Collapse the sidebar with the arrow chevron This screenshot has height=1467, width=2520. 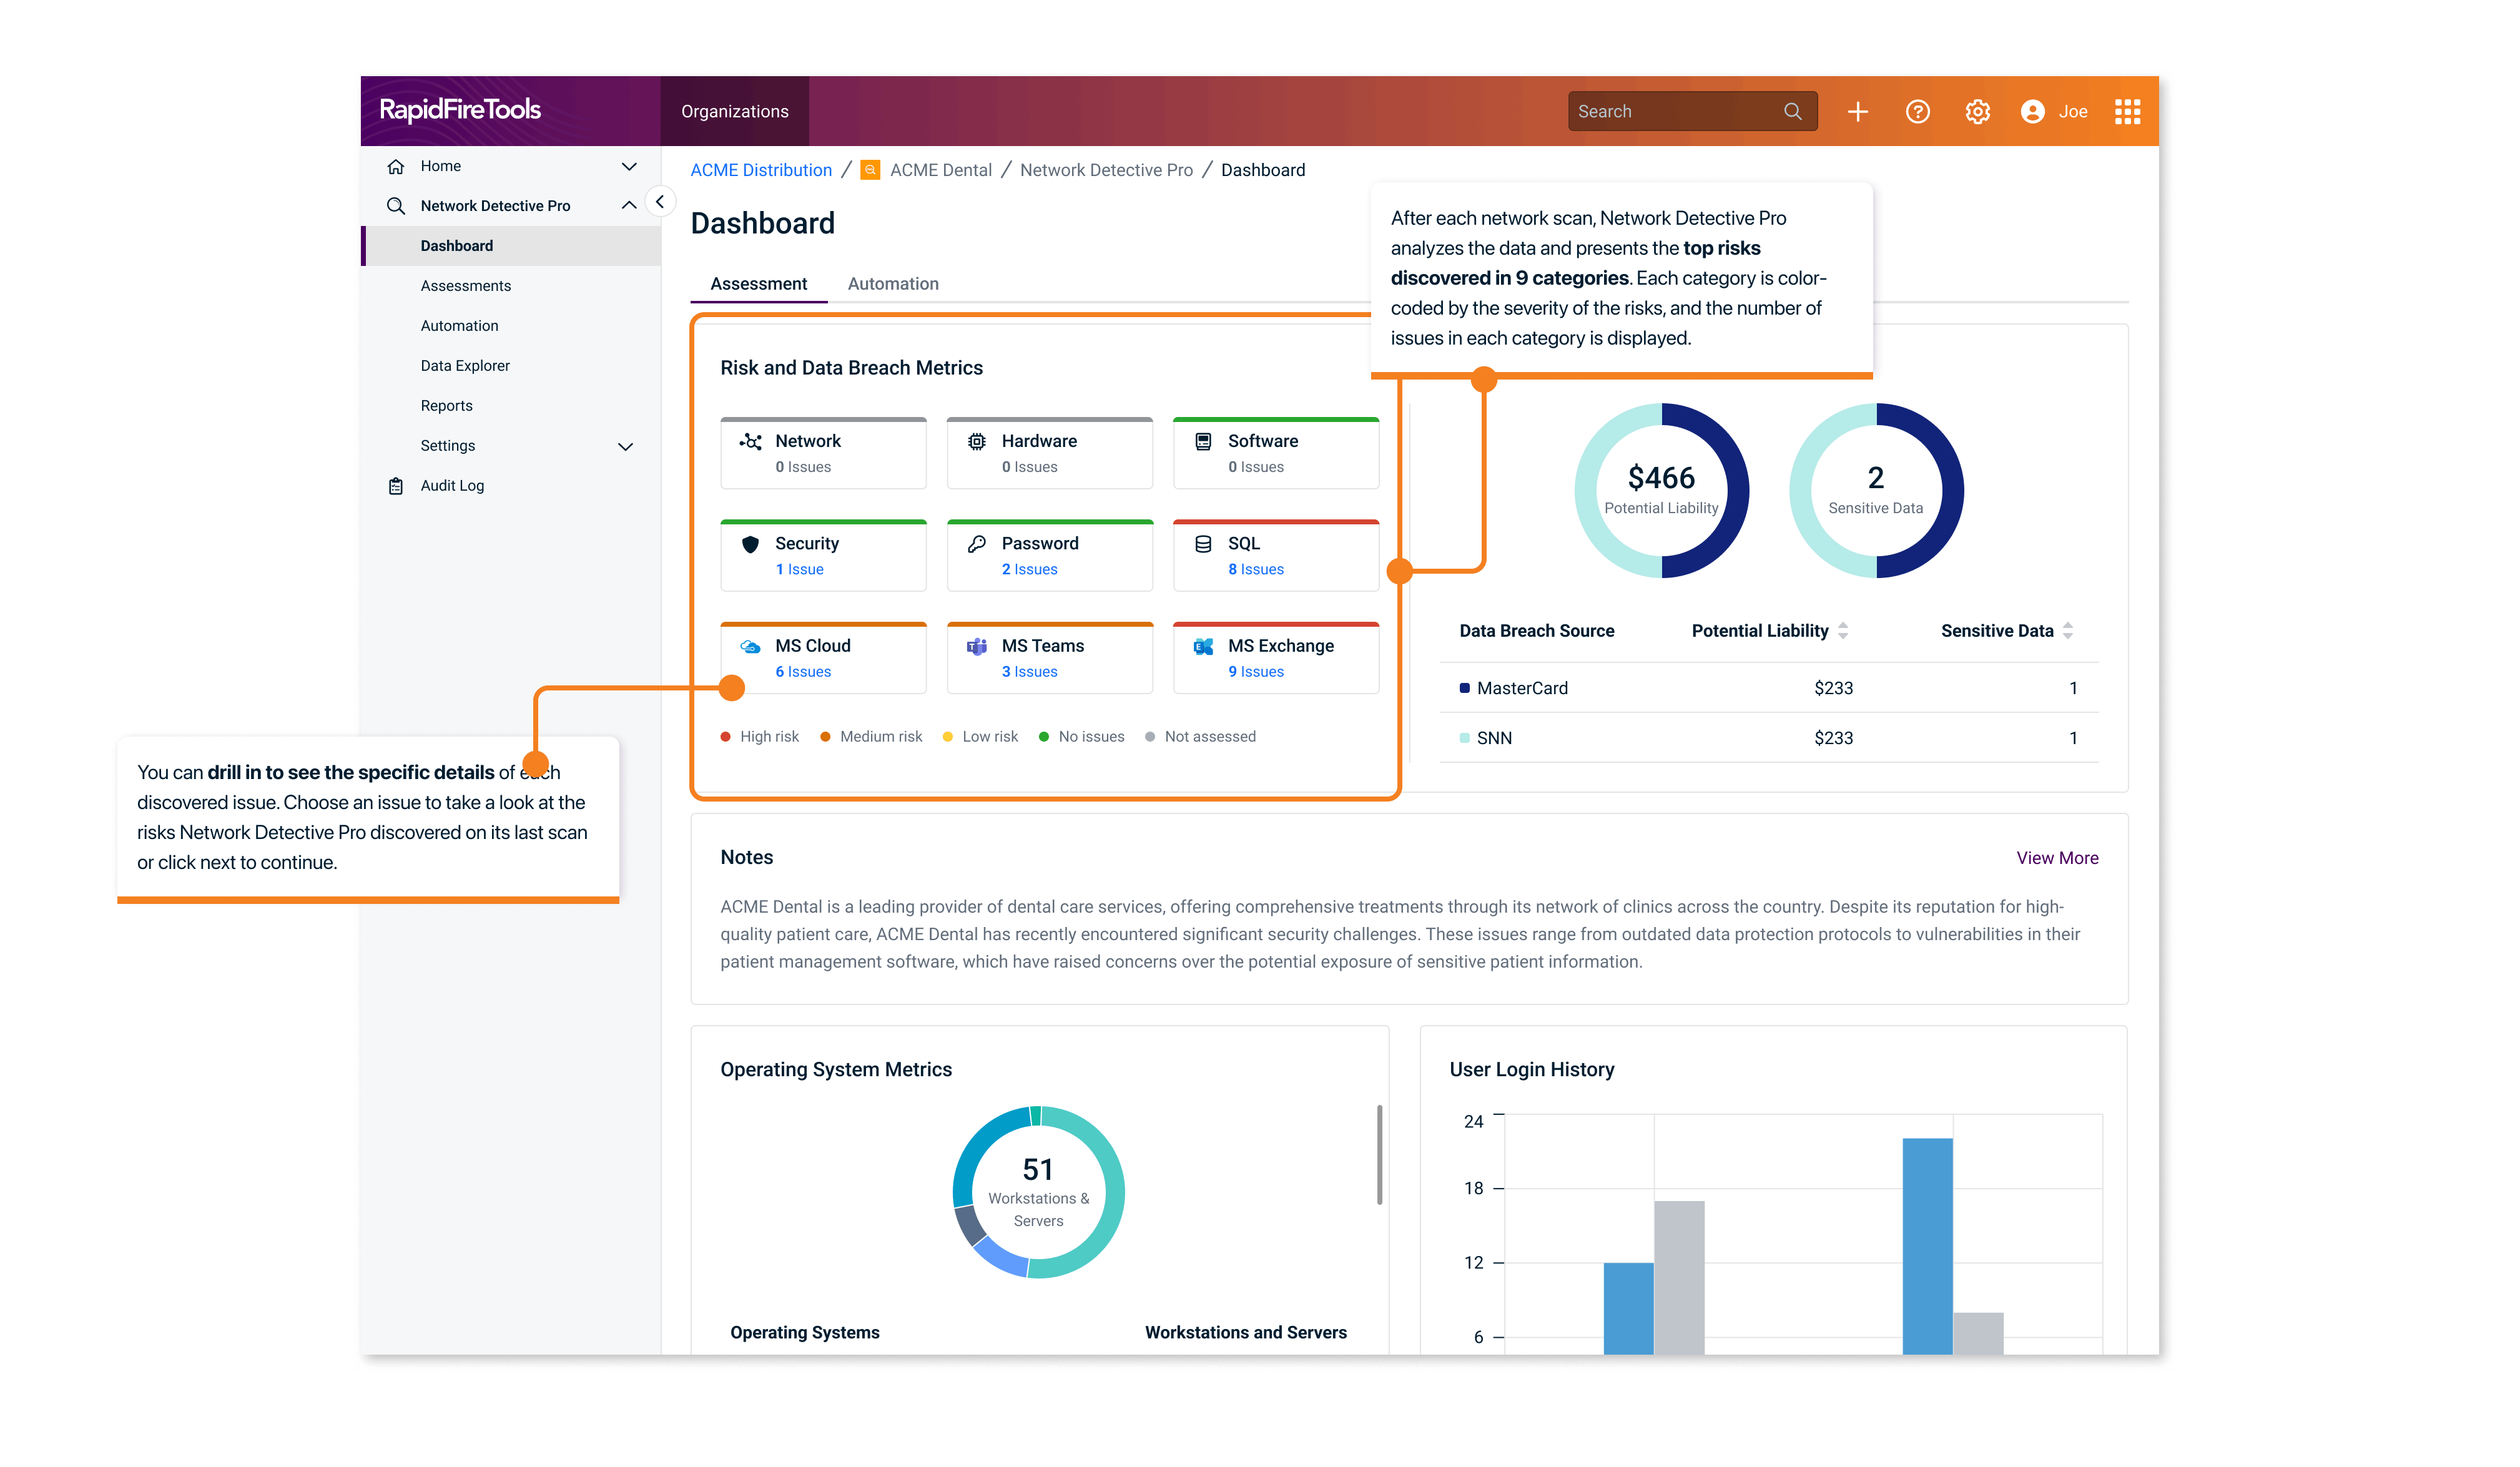(x=661, y=201)
